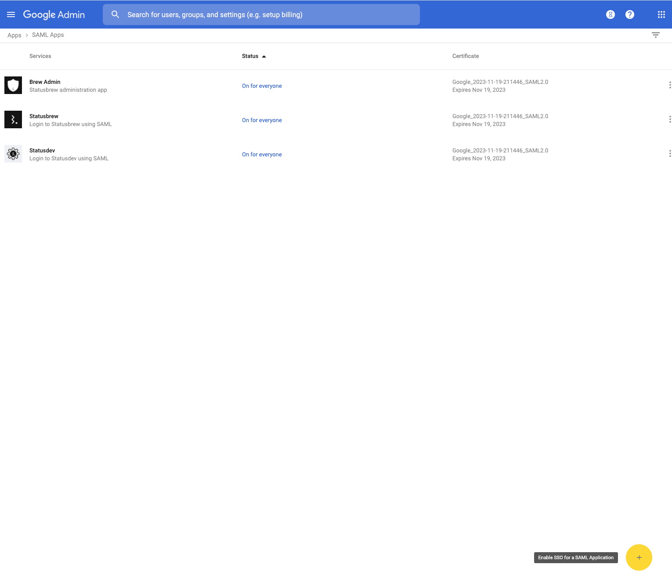Click 'Login to Statusdev using SAML' text
The width and height of the screenshot is (672, 586).
(x=69, y=159)
